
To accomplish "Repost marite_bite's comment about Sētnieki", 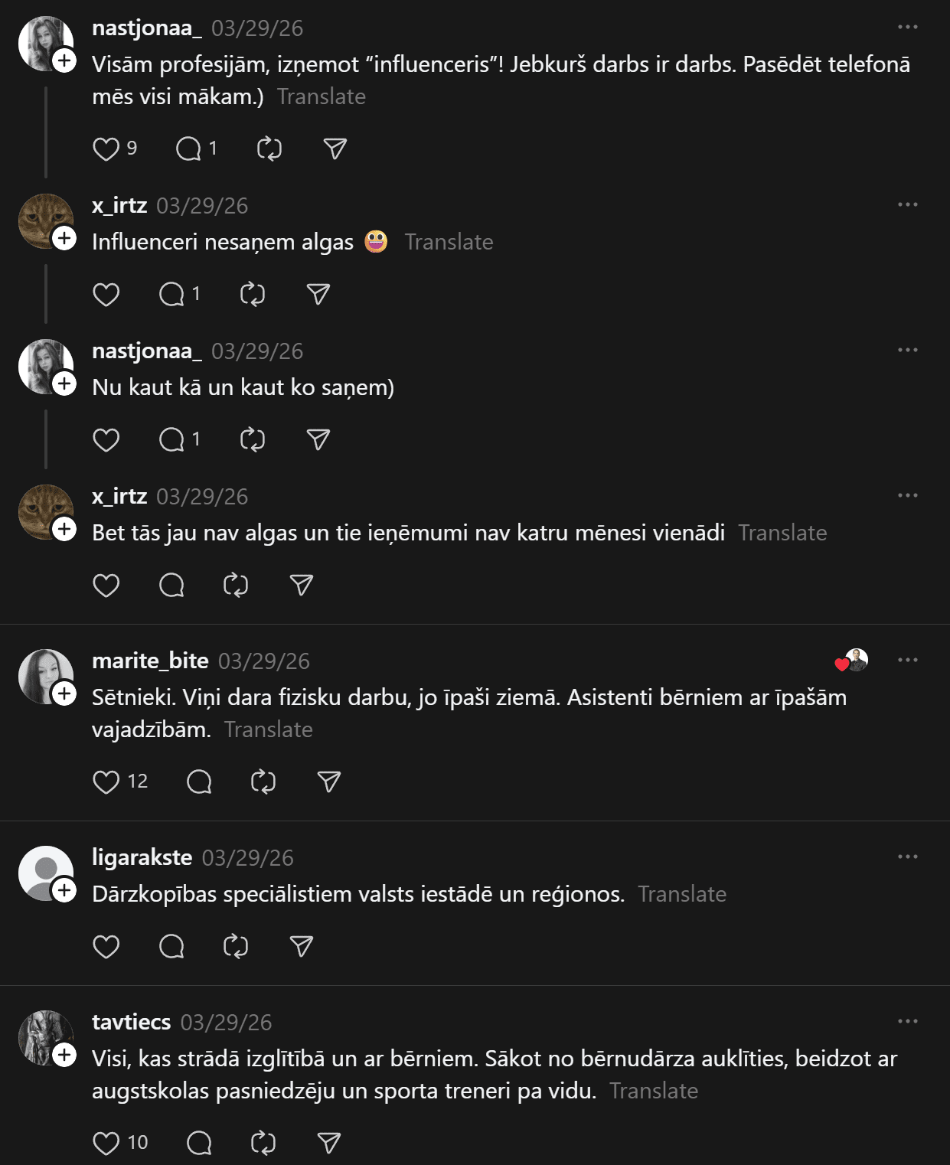I will click(x=263, y=782).
